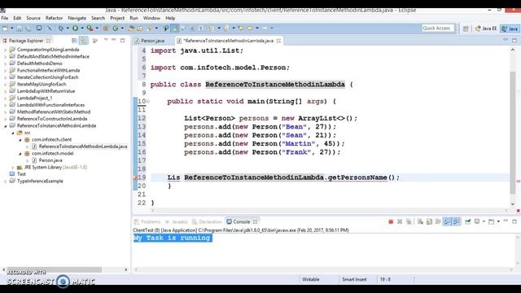The width and height of the screenshot is (521, 293).
Task: Select the MethodReferenceWithStaticMethod project
Action: (x=54, y=112)
